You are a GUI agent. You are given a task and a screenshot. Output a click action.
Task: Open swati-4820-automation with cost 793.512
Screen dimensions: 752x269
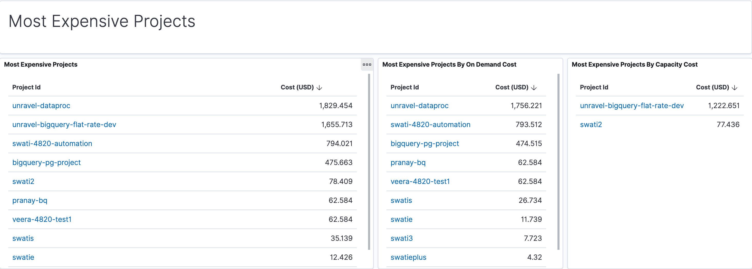(x=431, y=125)
